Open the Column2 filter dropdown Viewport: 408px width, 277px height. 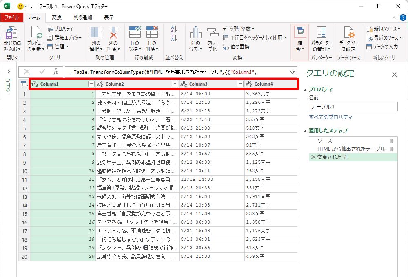pos(175,84)
